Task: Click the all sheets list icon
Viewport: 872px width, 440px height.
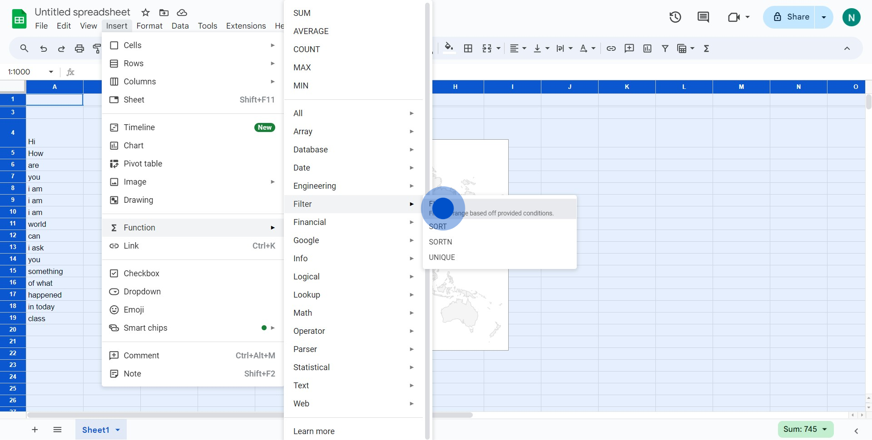Action: coord(57,430)
